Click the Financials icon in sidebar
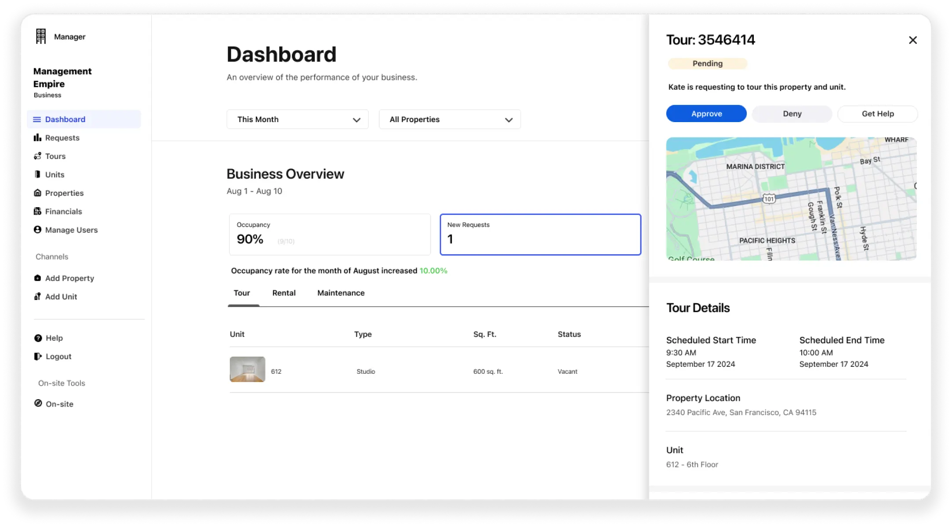952x527 pixels. click(x=37, y=212)
